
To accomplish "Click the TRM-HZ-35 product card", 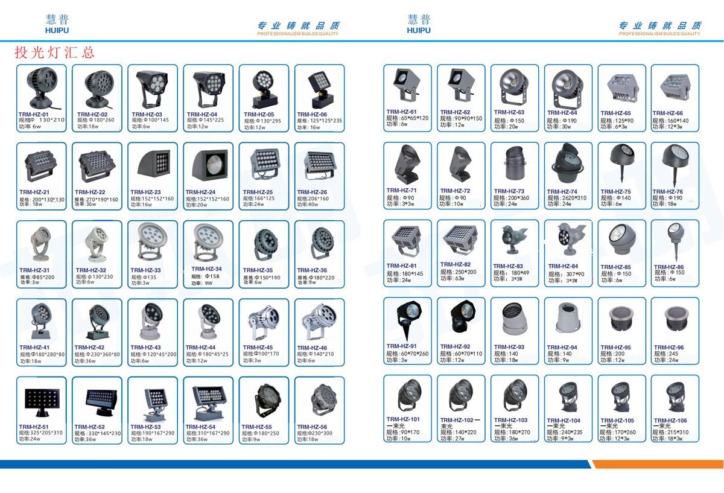I will coord(264,254).
